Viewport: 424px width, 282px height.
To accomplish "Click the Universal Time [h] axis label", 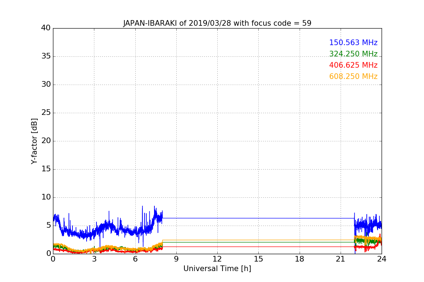I will [x=217, y=269].
